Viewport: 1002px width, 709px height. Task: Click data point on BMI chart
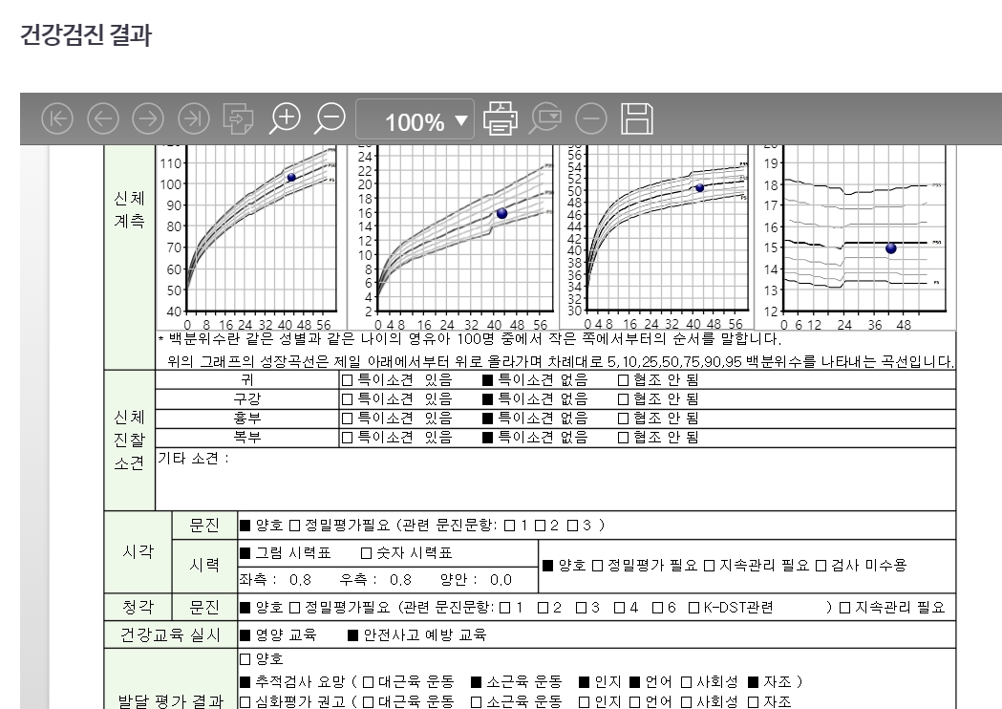tap(891, 248)
